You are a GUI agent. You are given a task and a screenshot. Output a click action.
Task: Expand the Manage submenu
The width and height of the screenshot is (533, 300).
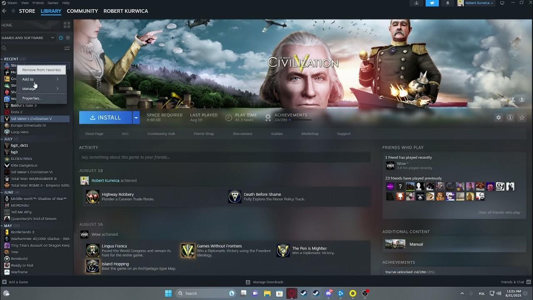click(41, 88)
